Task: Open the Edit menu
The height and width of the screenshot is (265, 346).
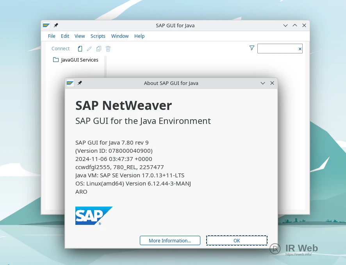Action: coord(65,36)
